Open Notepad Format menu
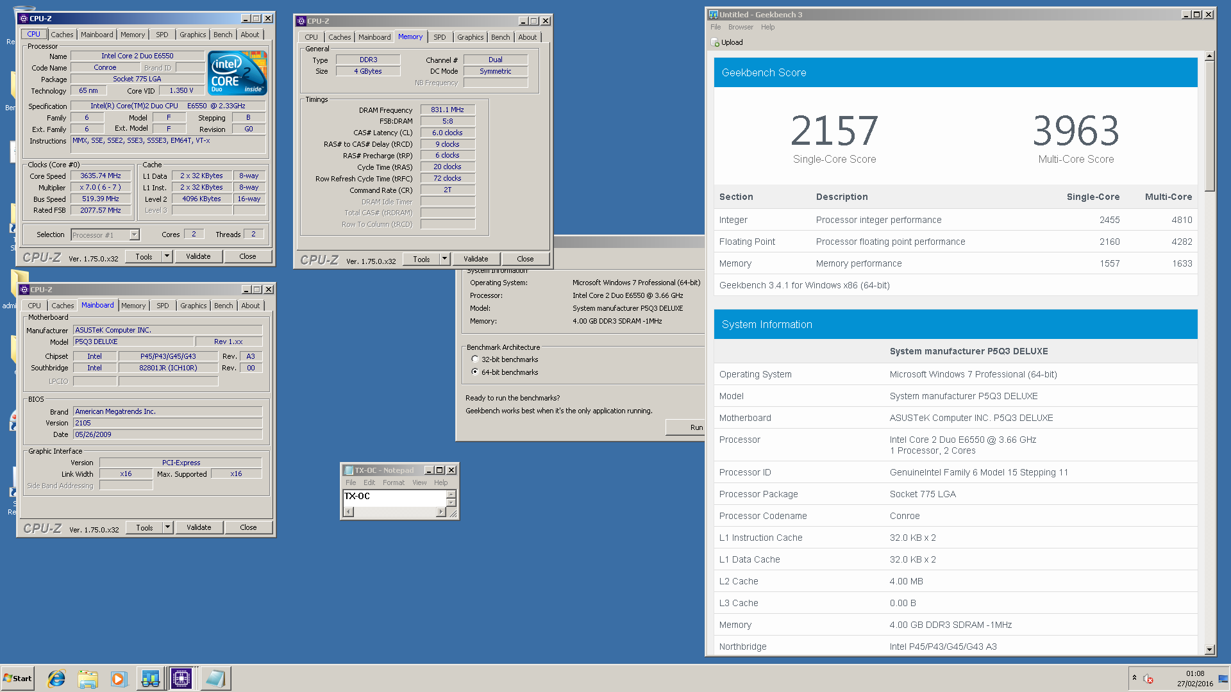Image resolution: width=1231 pixels, height=692 pixels. [x=394, y=482]
